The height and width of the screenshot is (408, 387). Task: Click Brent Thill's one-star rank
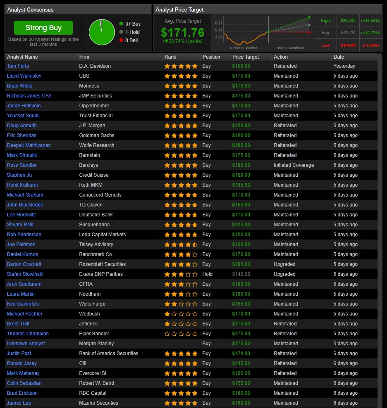click(181, 324)
